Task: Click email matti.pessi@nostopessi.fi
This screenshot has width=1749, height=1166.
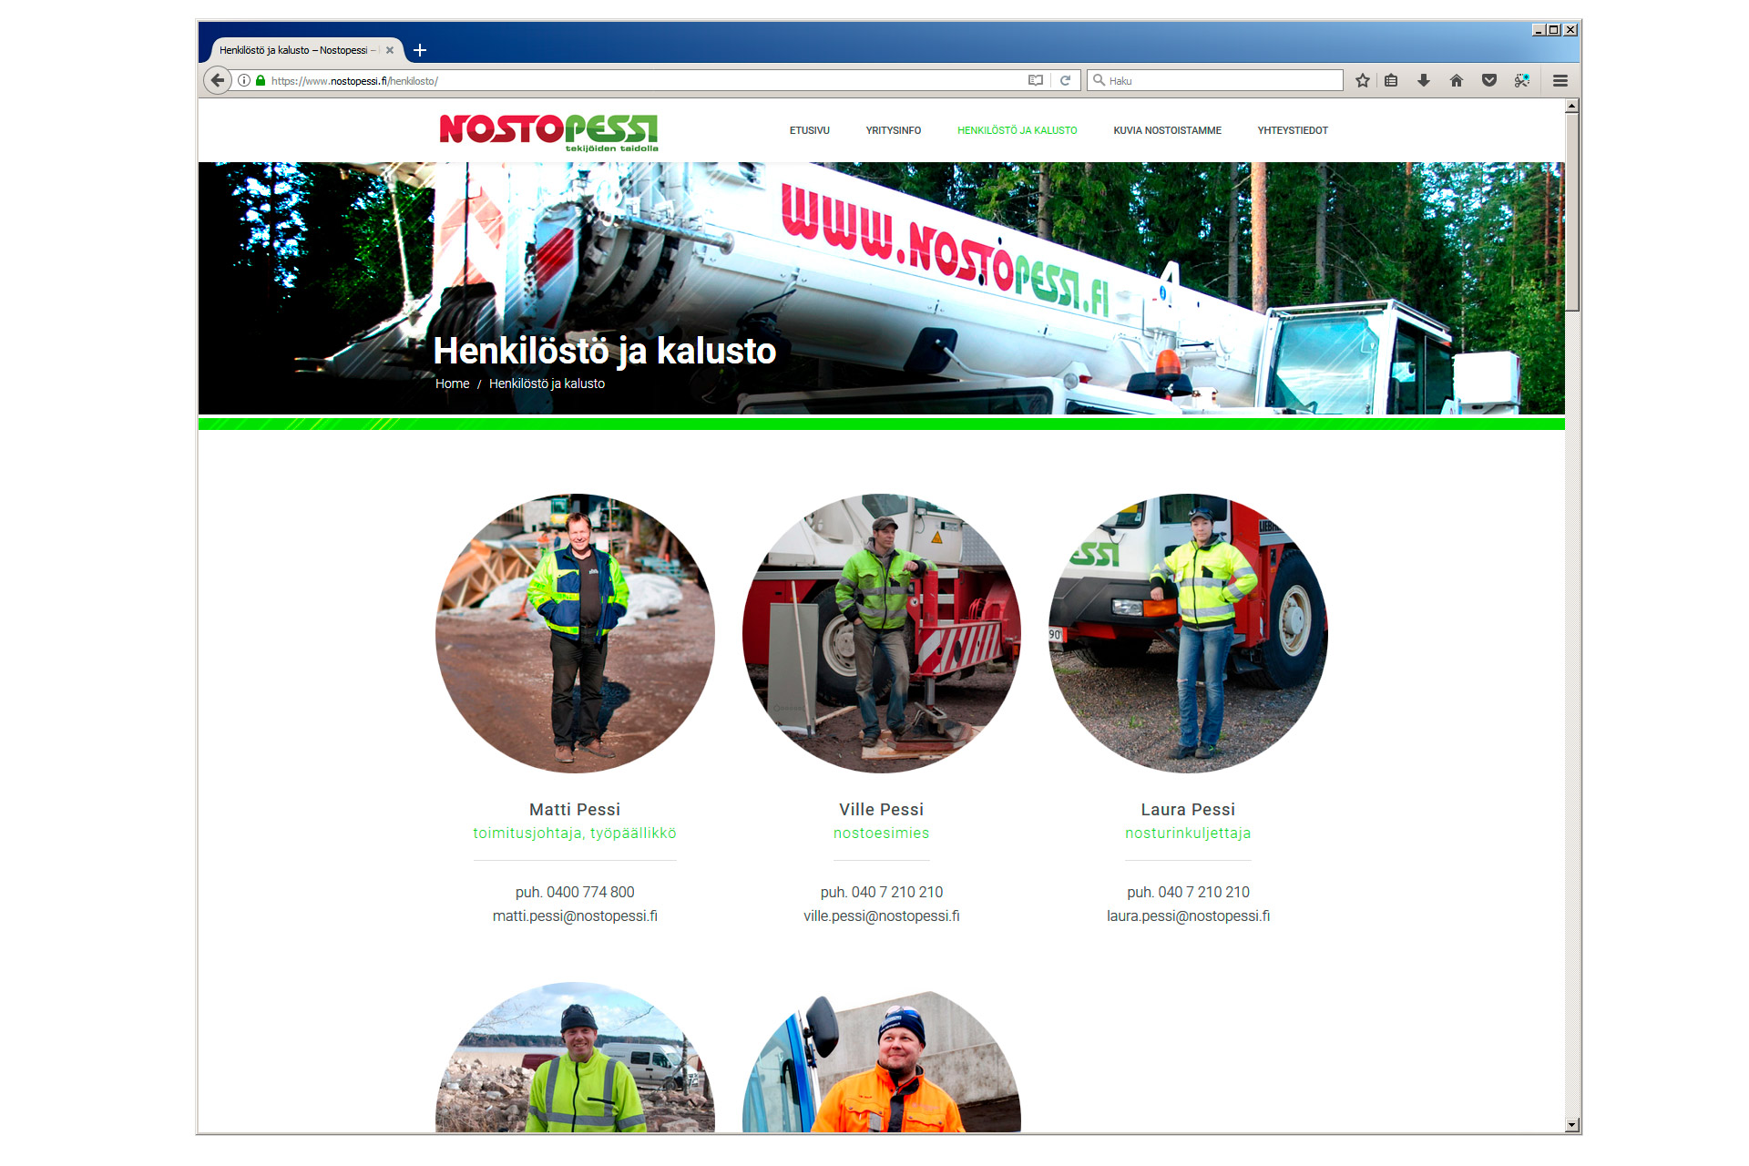Action: (x=575, y=915)
